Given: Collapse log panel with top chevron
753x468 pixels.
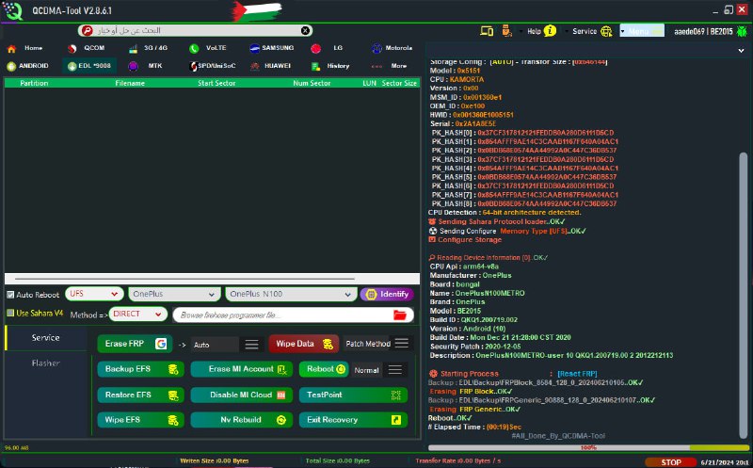Looking at the screenshot, I should [741, 51].
